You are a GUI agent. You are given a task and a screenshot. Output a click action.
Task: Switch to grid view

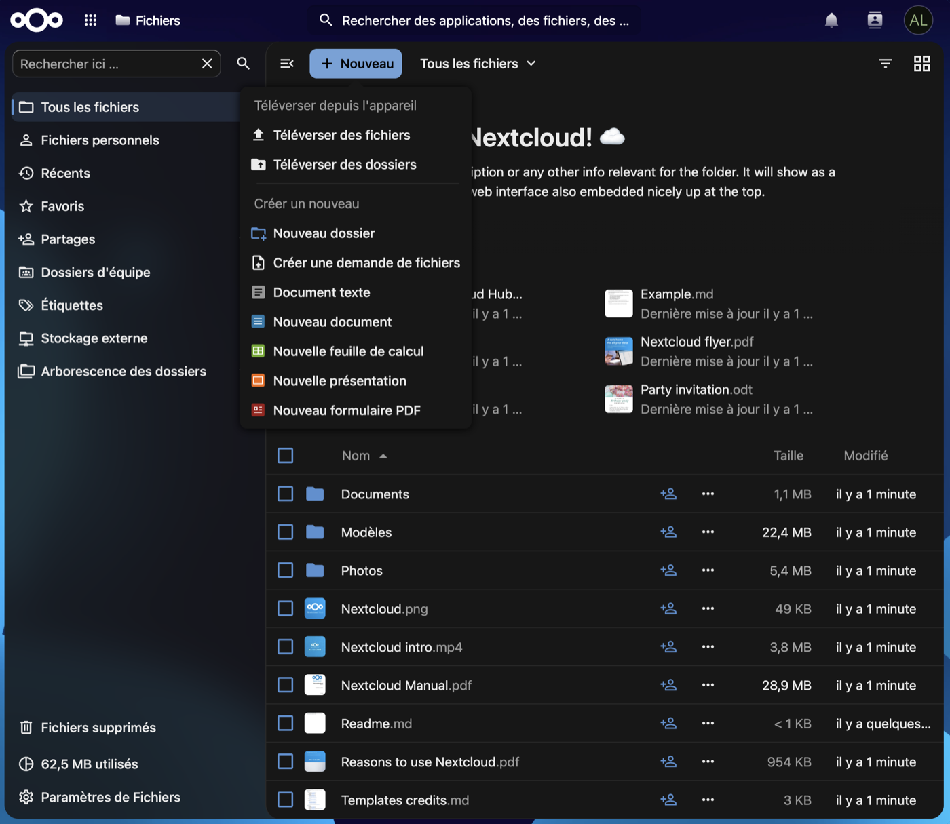(x=921, y=64)
